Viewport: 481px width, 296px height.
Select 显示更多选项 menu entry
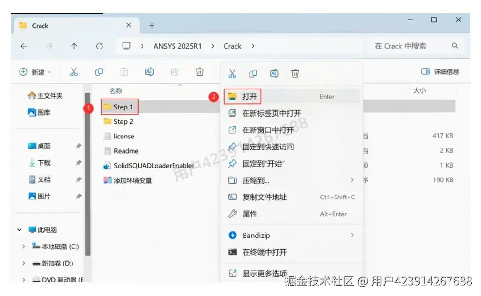tap(292, 273)
